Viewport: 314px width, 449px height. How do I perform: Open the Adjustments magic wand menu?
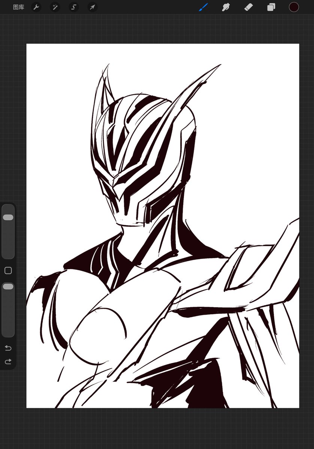55,7
